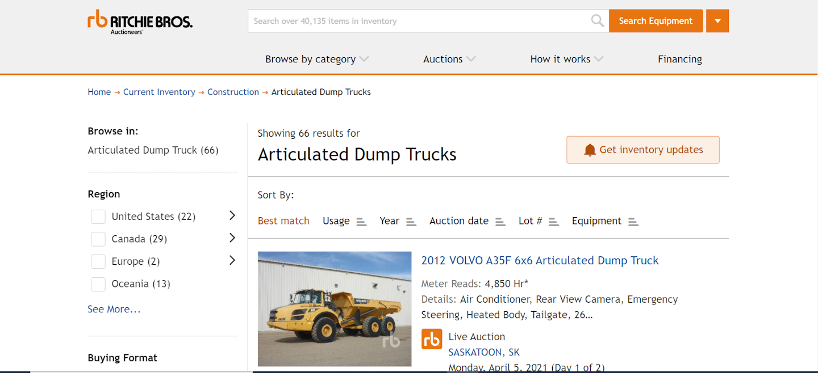
Task: Open the Volvo dump truck photo thumbnail
Action: pyautogui.click(x=335, y=309)
